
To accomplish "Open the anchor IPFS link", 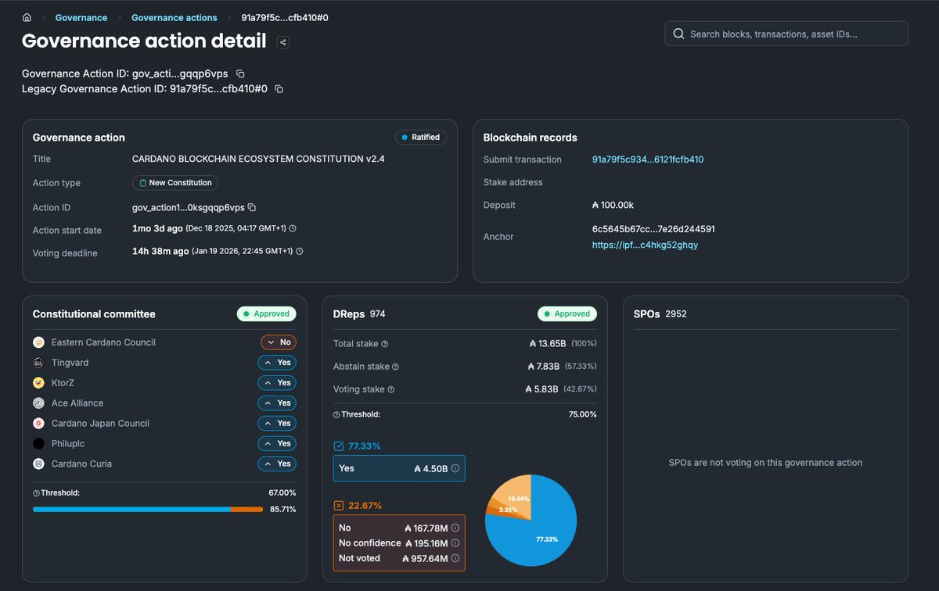I will [x=645, y=245].
